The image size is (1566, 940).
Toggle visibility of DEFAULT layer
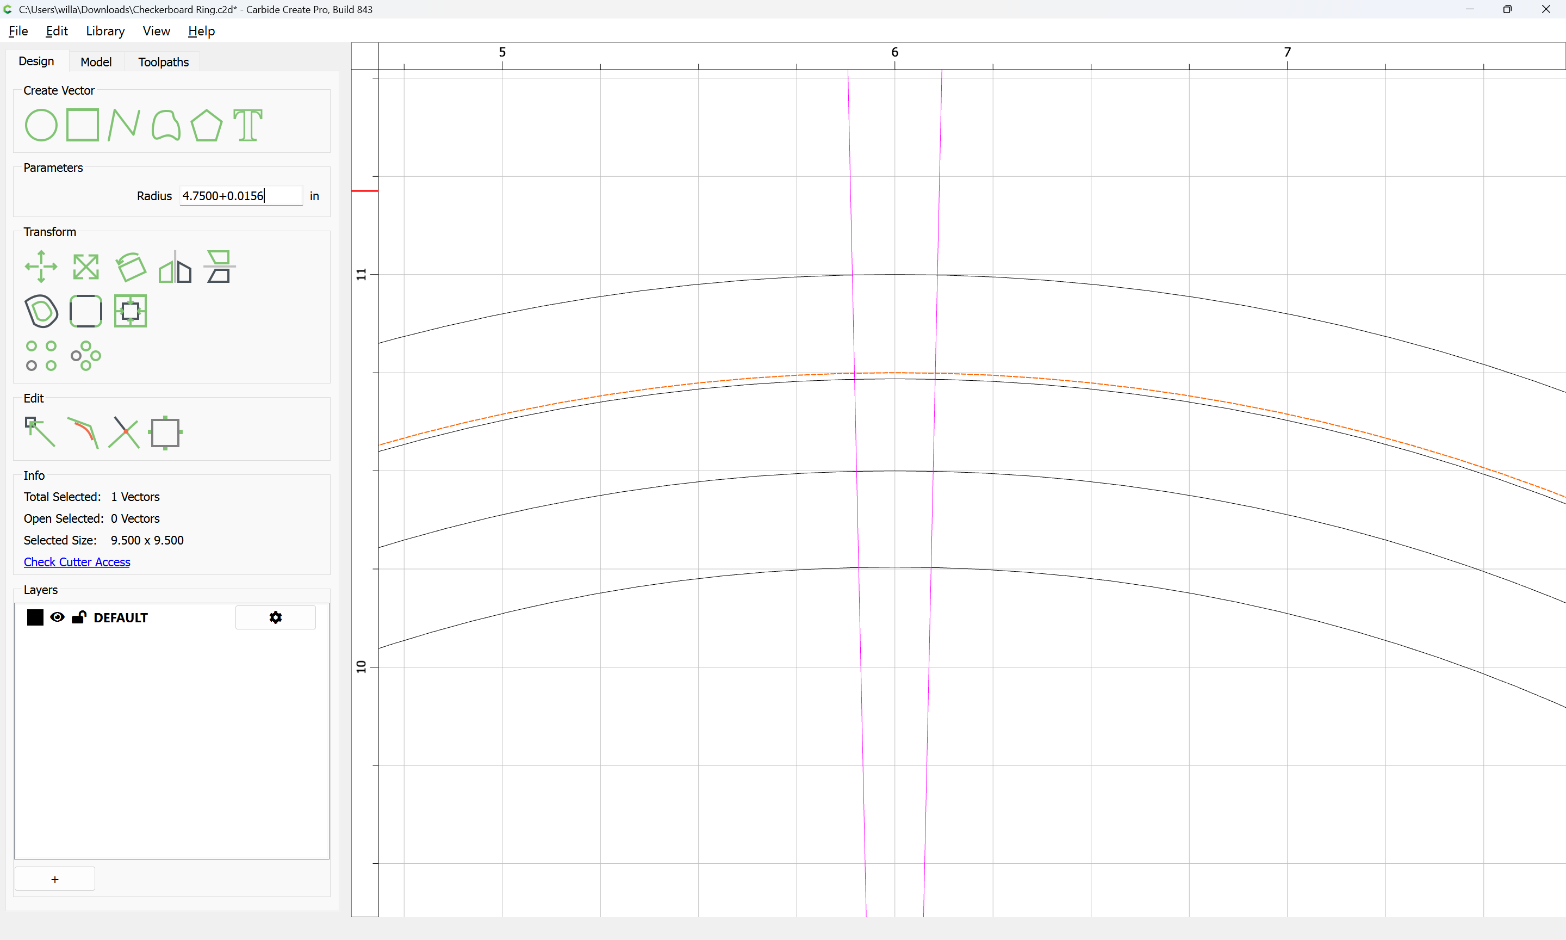point(58,617)
